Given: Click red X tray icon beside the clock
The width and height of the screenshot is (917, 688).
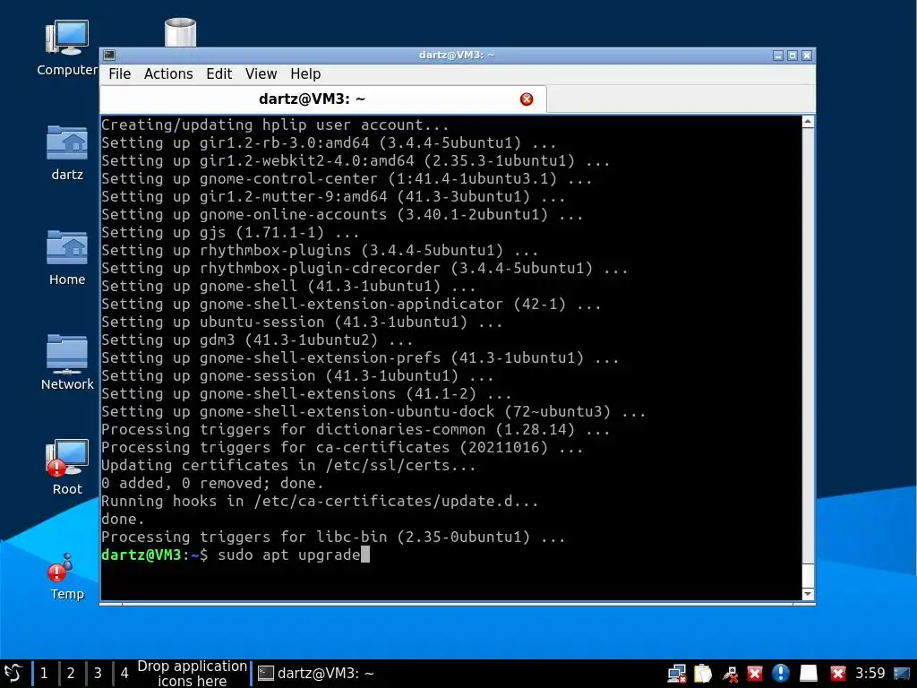Looking at the screenshot, I should [x=838, y=674].
